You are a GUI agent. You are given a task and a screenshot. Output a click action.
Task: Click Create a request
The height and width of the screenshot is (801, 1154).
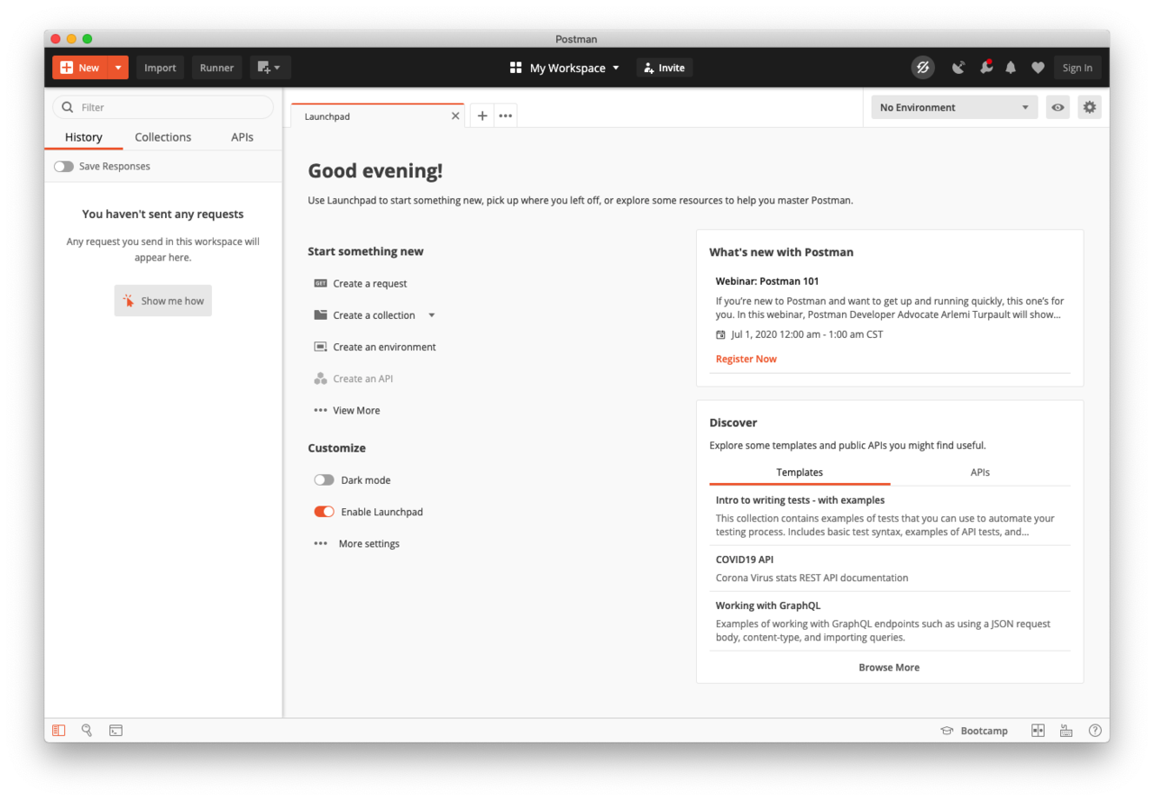[370, 283]
